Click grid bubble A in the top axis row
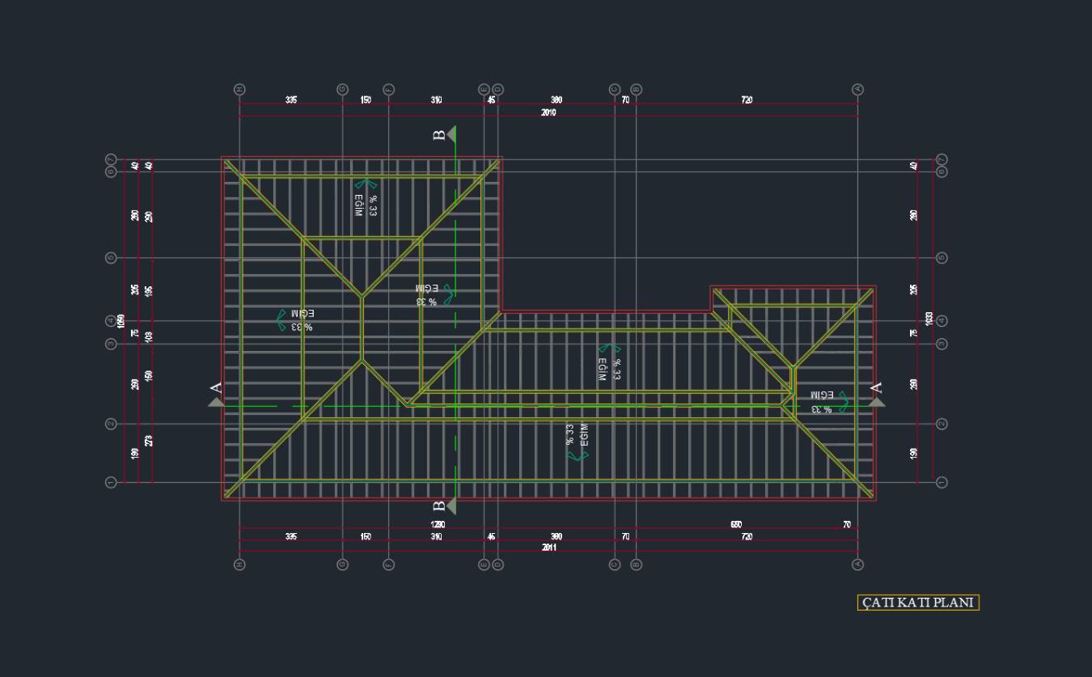 point(858,89)
